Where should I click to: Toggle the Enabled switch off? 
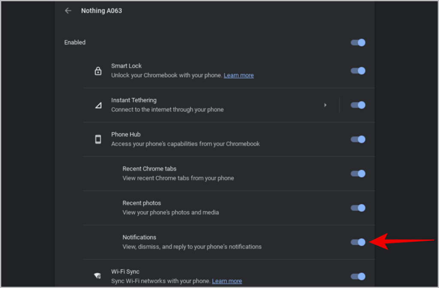coord(358,42)
